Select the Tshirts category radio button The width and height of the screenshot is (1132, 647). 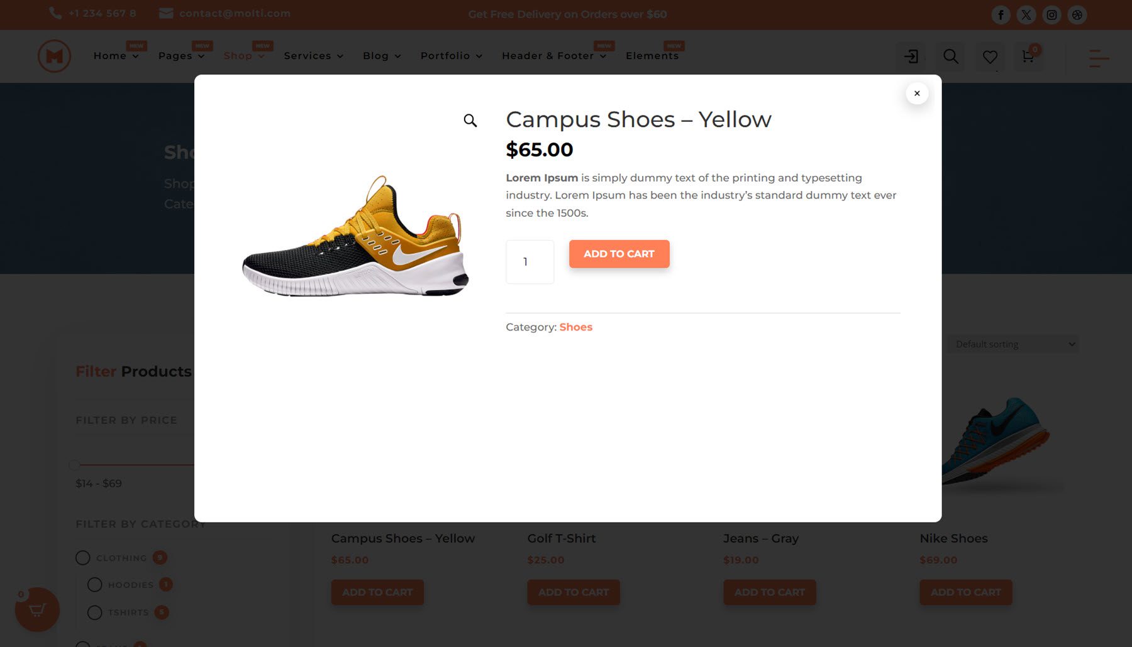[x=95, y=612]
